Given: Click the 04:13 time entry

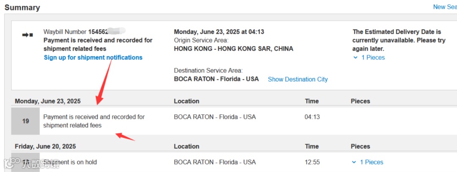Looking at the screenshot, I should coord(312,117).
